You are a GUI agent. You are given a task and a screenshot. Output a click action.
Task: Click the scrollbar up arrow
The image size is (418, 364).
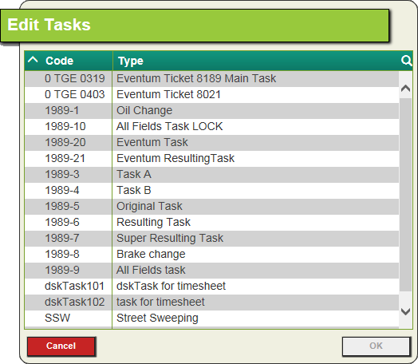pyautogui.click(x=405, y=89)
